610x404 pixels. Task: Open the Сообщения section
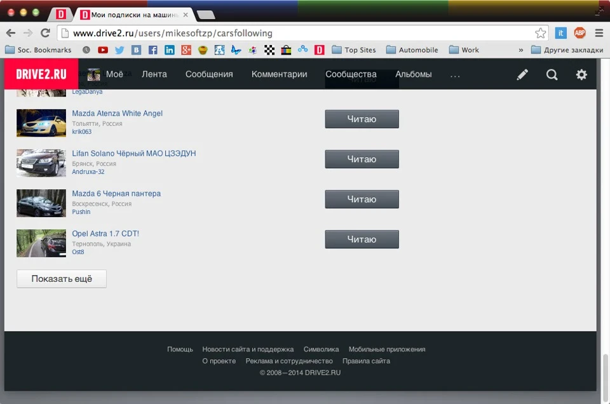209,74
